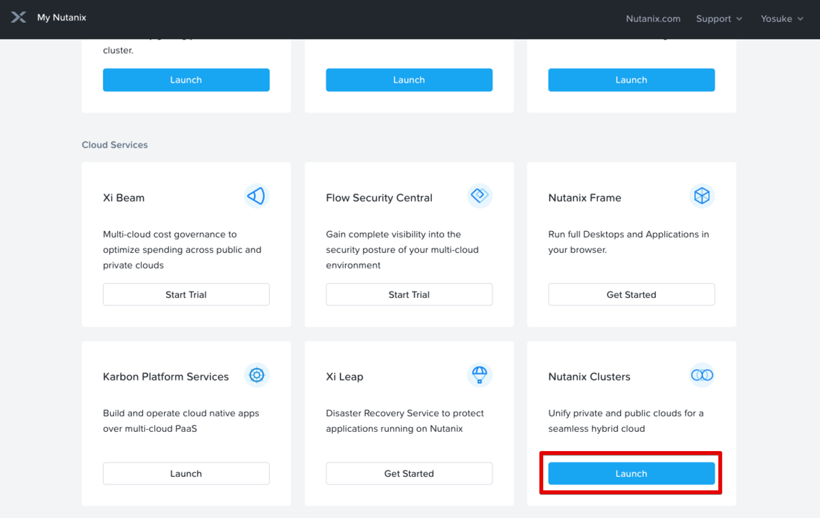Viewport: 820px width, 518px height.
Task: Click the 'Run full Desktops and Applications' text
Action: [x=629, y=242]
